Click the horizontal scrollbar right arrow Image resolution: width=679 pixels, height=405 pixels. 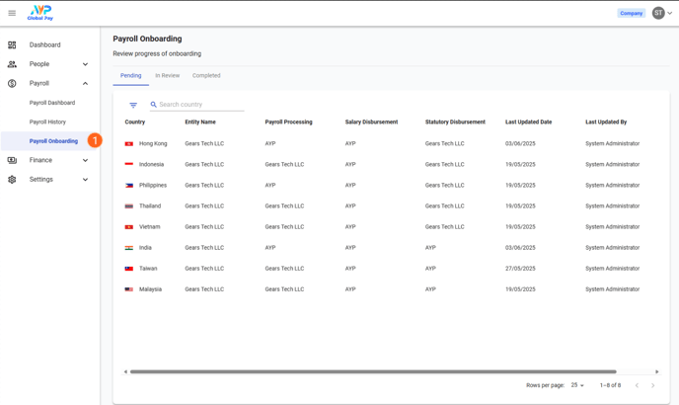[x=657, y=371]
